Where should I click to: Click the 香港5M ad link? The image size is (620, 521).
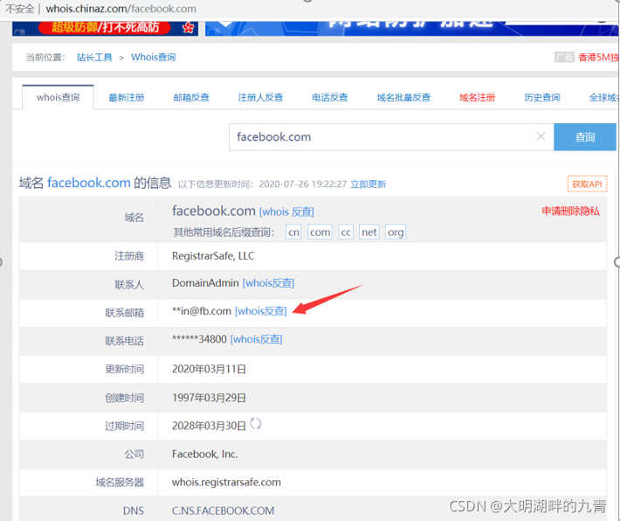(598, 58)
